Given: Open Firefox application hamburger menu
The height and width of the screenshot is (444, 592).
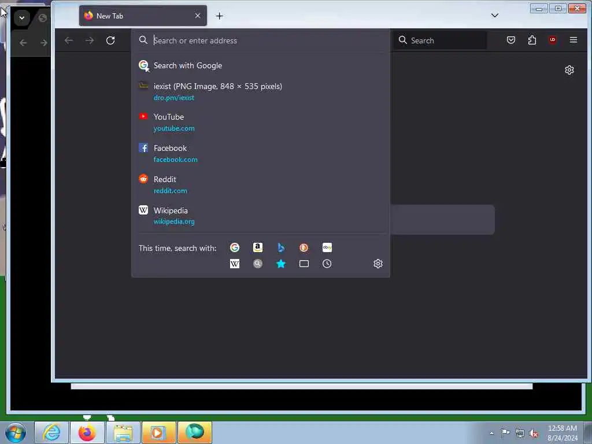Looking at the screenshot, I should click(573, 40).
